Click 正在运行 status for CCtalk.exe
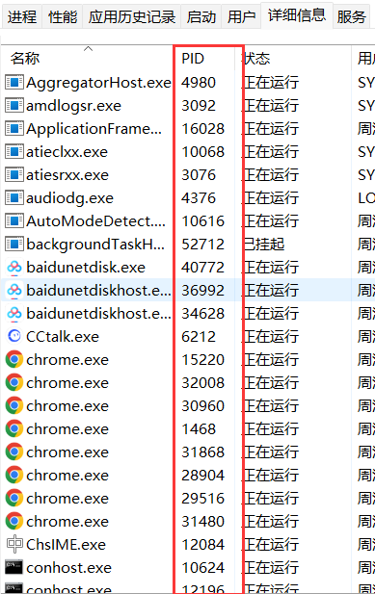 click(271, 337)
